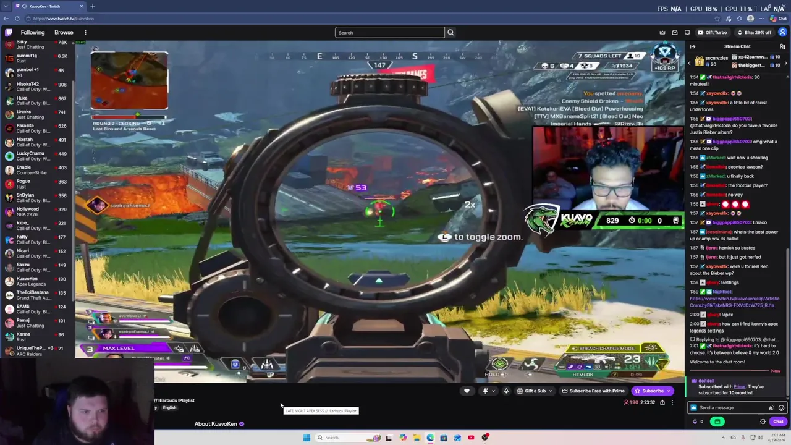The image size is (791, 445).
Task: Open the Following tab
Action: pos(33,32)
